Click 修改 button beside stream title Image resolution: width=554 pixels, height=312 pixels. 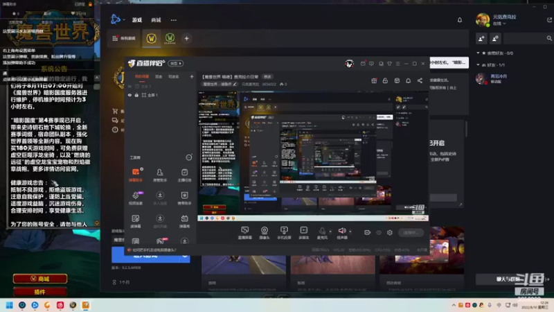(x=267, y=77)
